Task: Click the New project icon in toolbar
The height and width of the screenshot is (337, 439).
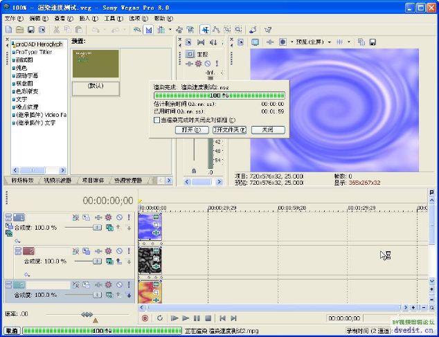Action: [x=9, y=30]
